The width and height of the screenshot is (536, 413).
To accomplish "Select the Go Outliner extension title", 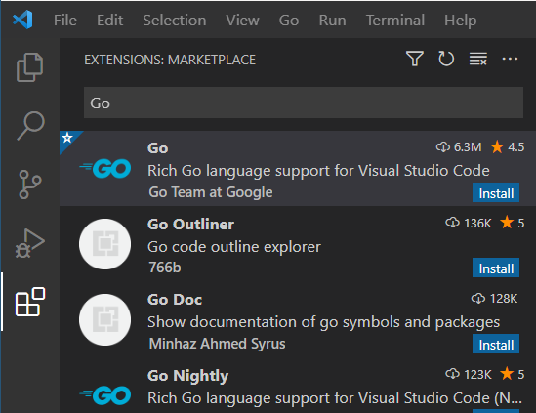I will 190,225.
